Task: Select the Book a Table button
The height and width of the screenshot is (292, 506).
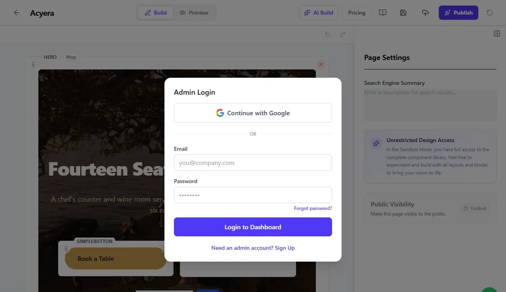Action: coord(116,258)
